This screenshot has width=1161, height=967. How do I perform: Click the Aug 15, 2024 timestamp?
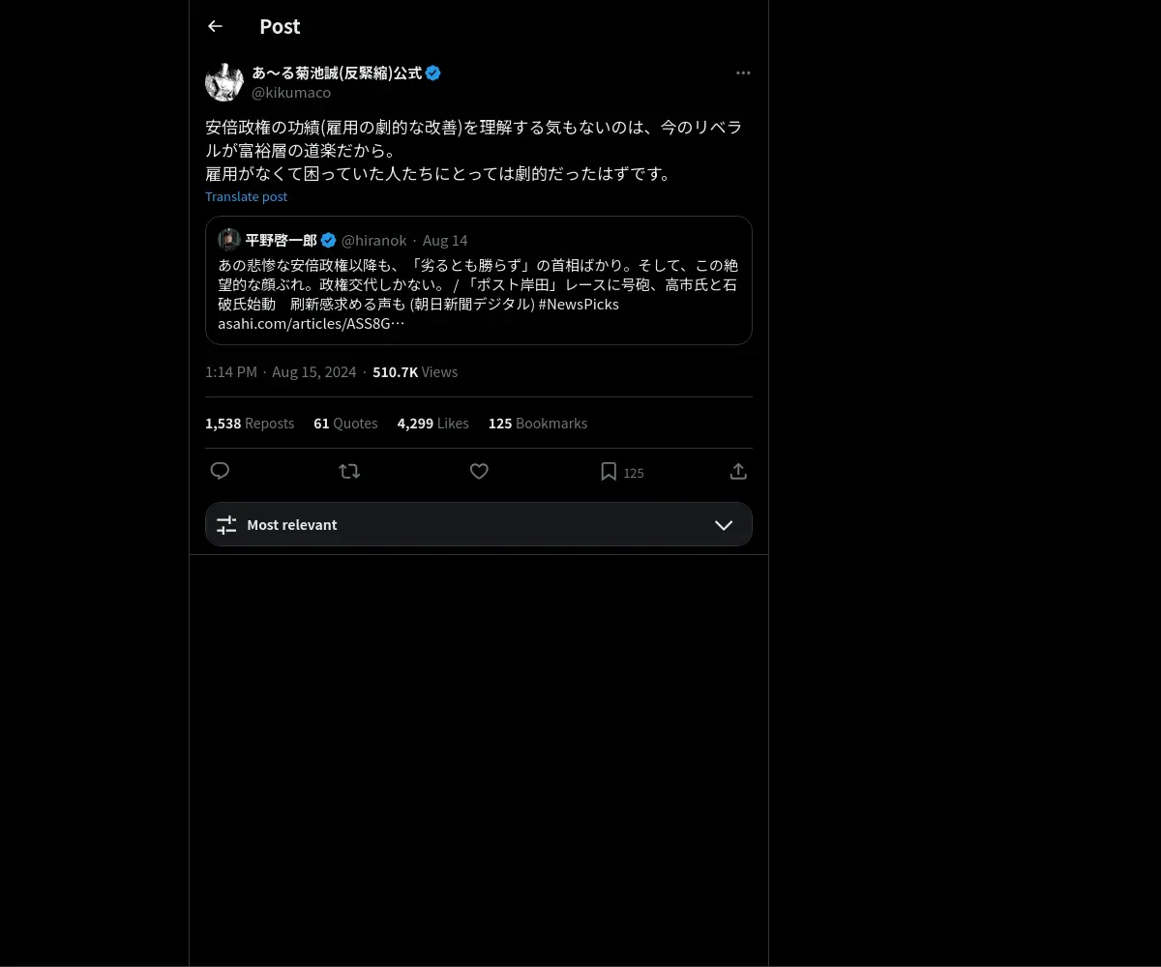[313, 372]
